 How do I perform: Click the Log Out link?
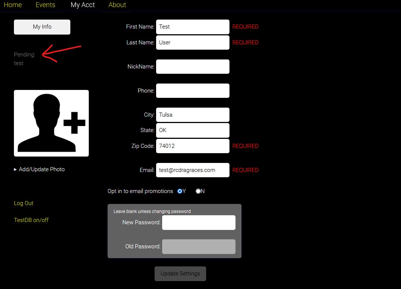24,203
